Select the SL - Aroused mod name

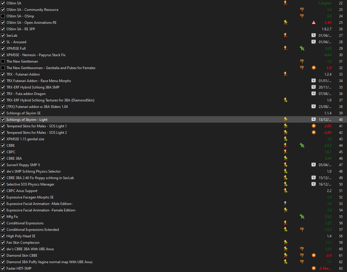pyautogui.click(x=16, y=42)
